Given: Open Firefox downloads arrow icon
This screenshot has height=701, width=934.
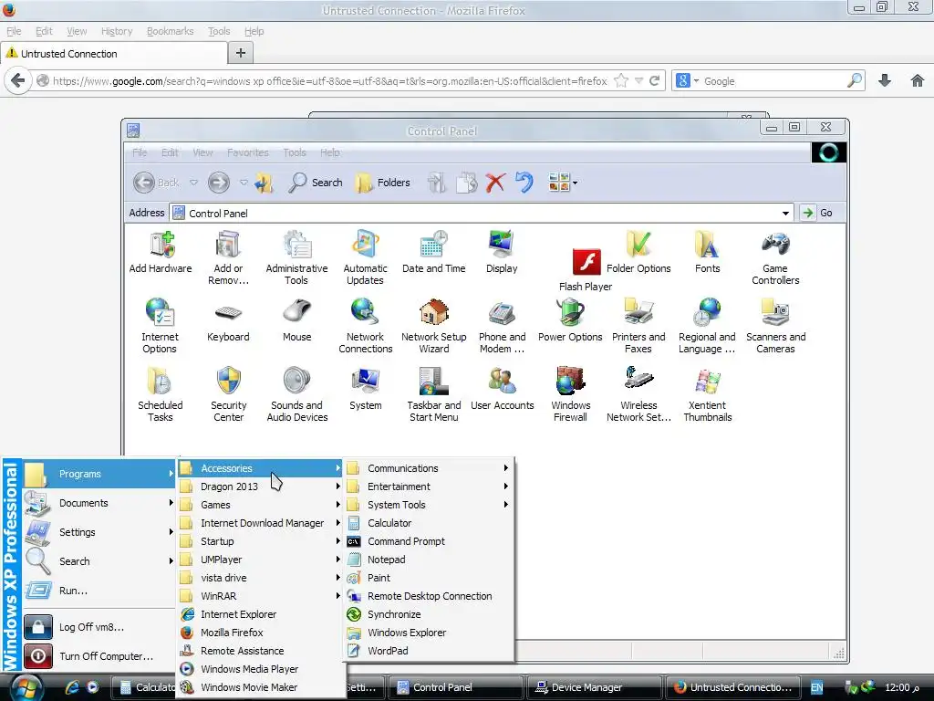Looking at the screenshot, I should tap(885, 80).
